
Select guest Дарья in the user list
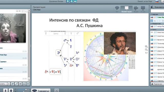pyautogui.click(x=157, y=51)
